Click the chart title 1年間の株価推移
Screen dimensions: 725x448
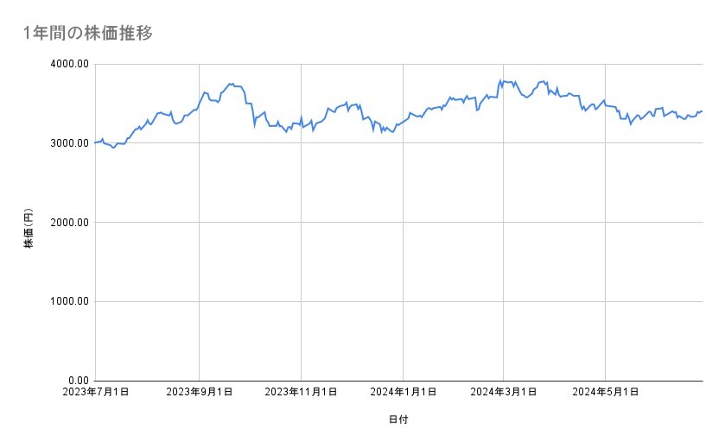tap(89, 33)
